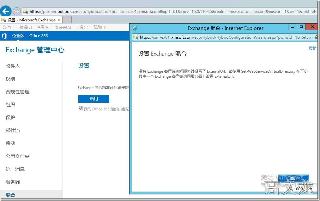Open the 编辑(E) menu
The image size is (320, 201).
click(26, 27)
